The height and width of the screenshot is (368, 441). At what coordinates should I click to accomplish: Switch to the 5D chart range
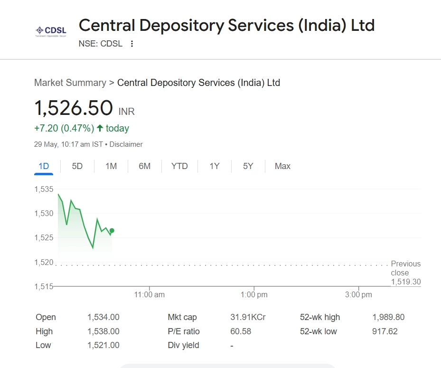[x=77, y=166]
